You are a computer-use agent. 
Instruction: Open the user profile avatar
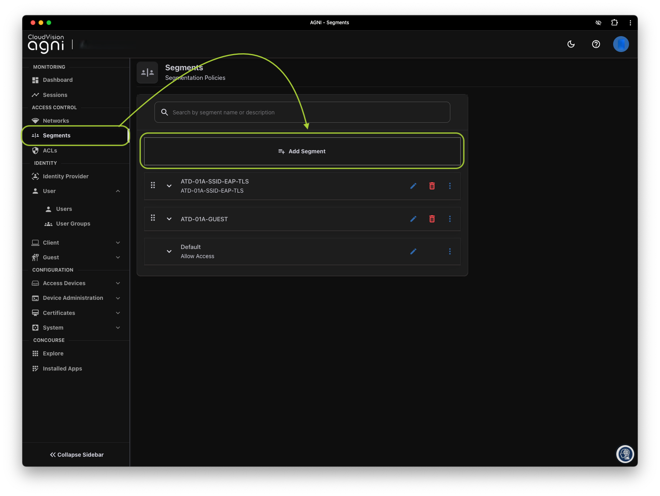[620, 44]
